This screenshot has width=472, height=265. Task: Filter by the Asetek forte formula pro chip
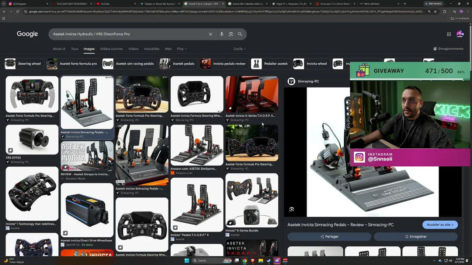coord(73,64)
